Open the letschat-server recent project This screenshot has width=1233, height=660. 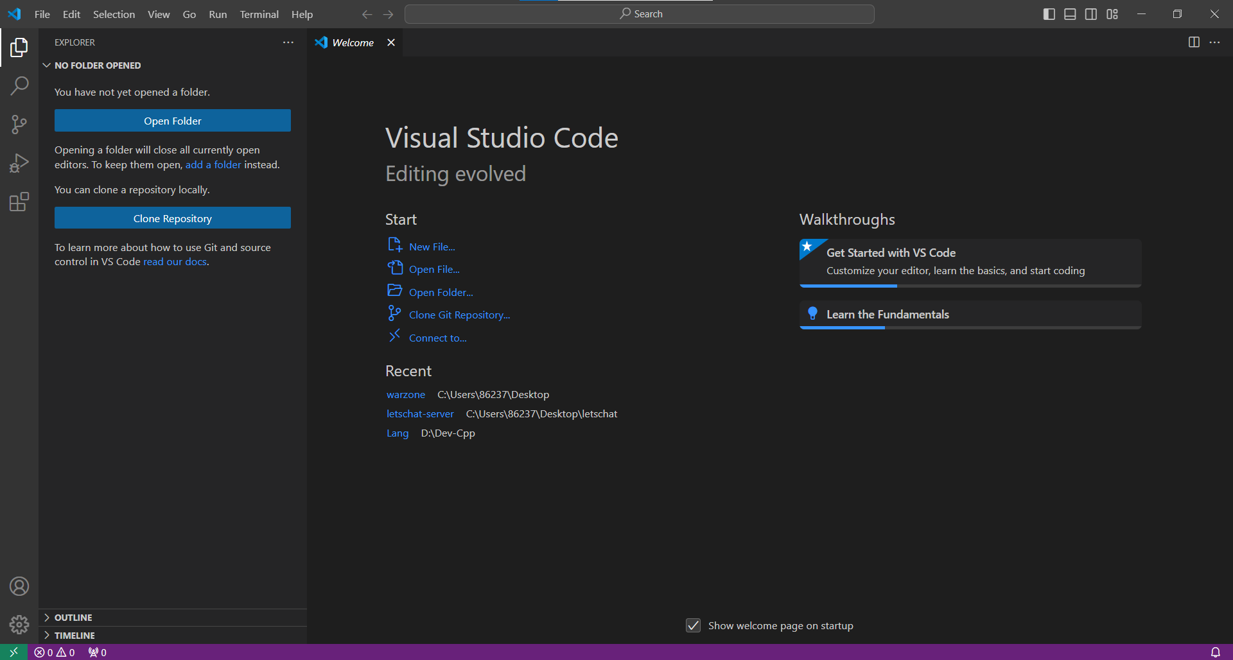pos(420,414)
